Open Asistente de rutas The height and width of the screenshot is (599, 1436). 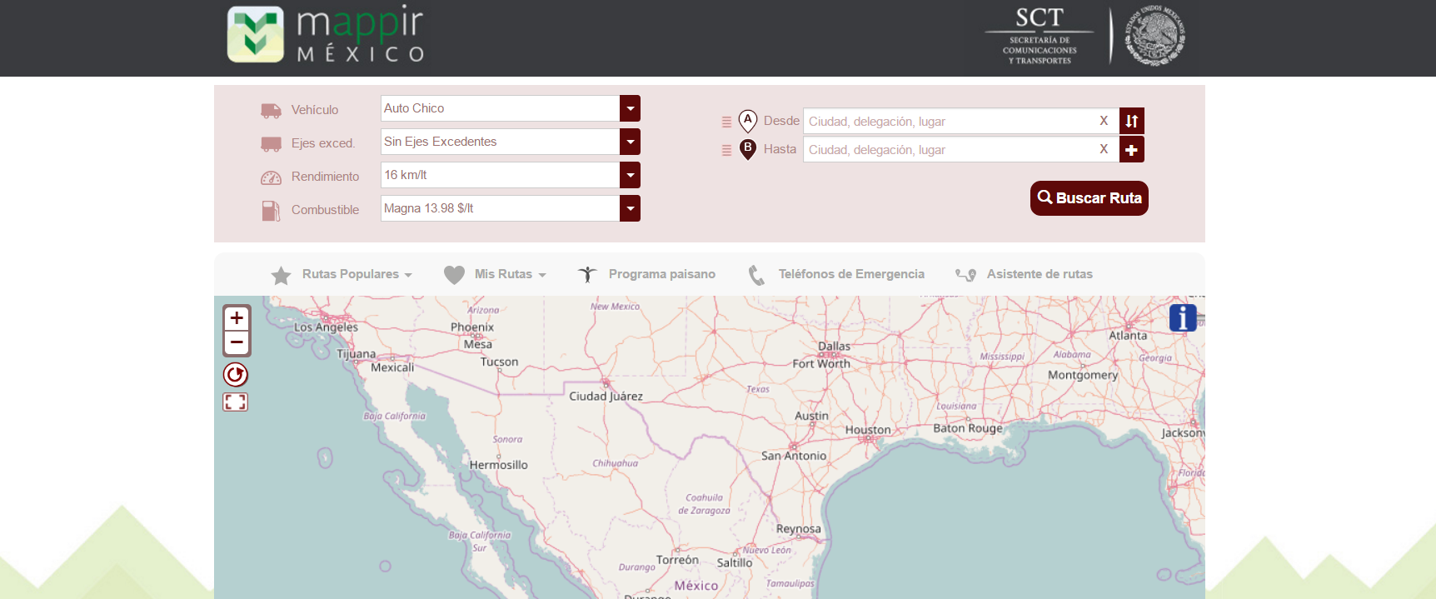click(1040, 274)
